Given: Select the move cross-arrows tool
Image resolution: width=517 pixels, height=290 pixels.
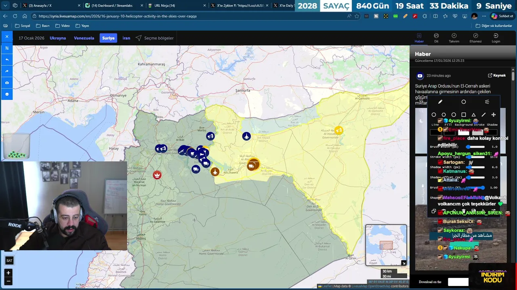Looking at the screenshot, I should [x=493, y=115].
